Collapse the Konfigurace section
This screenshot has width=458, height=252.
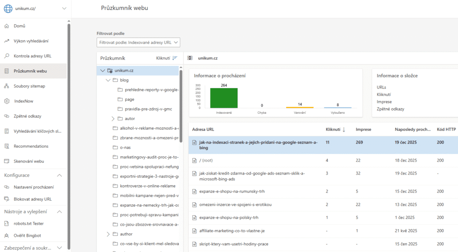pyautogui.click(x=59, y=175)
